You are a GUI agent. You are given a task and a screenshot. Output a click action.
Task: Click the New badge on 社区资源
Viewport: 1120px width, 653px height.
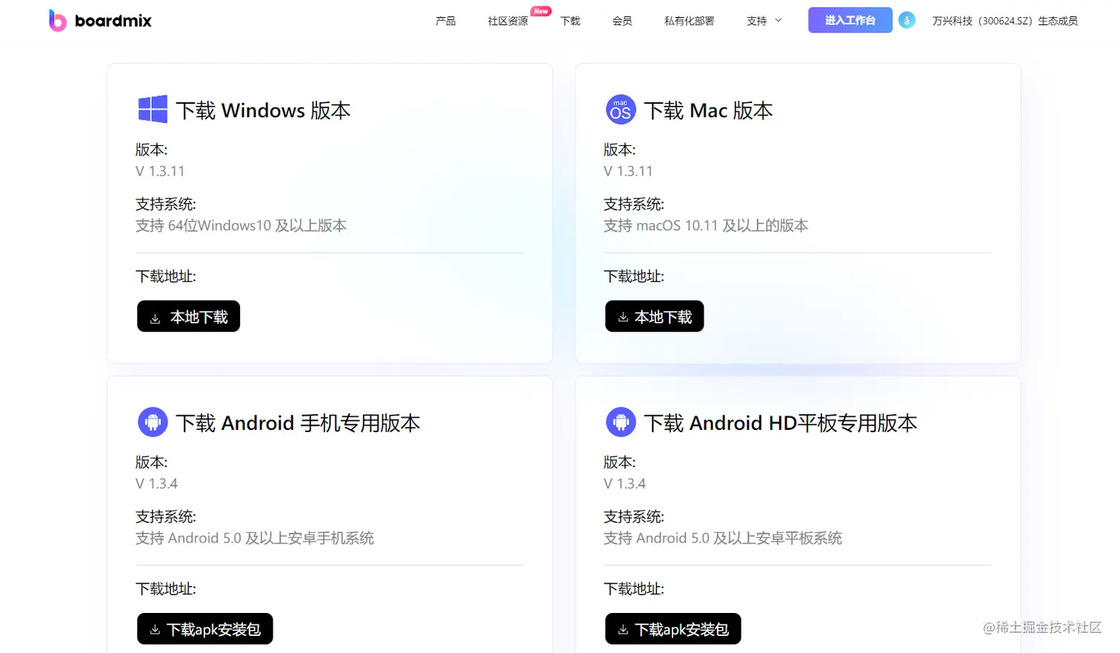click(x=541, y=10)
